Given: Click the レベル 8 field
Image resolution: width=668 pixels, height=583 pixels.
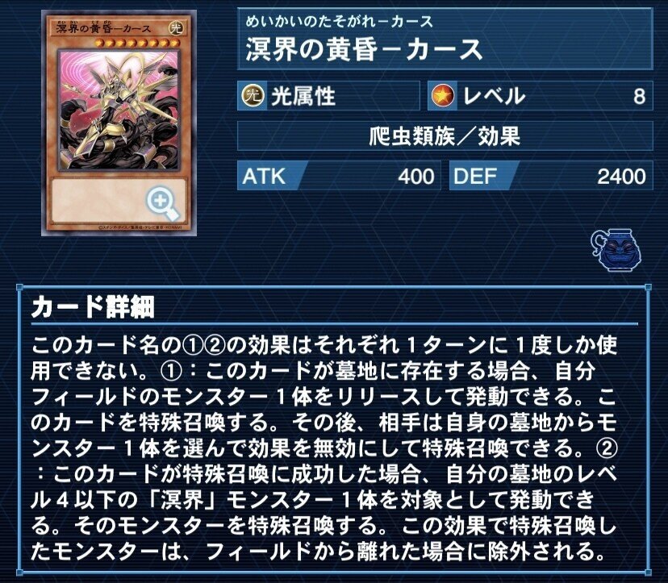Looking at the screenshot, I should click(541, 96).
